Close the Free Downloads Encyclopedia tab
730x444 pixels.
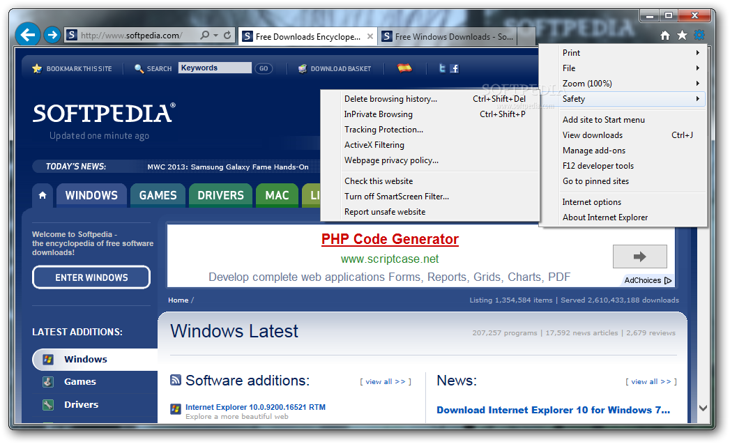pos(370,36)
